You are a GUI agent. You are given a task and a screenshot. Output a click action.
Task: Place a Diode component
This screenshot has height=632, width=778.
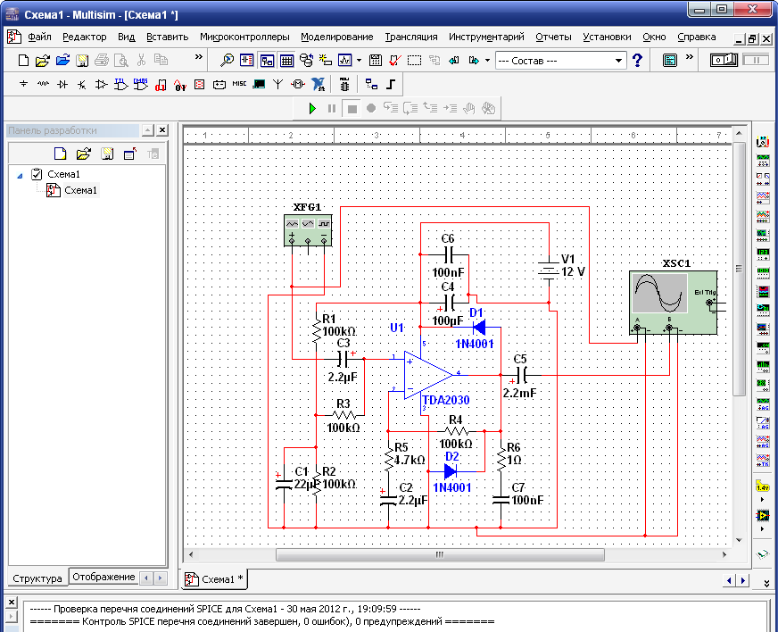coord(62,85)
